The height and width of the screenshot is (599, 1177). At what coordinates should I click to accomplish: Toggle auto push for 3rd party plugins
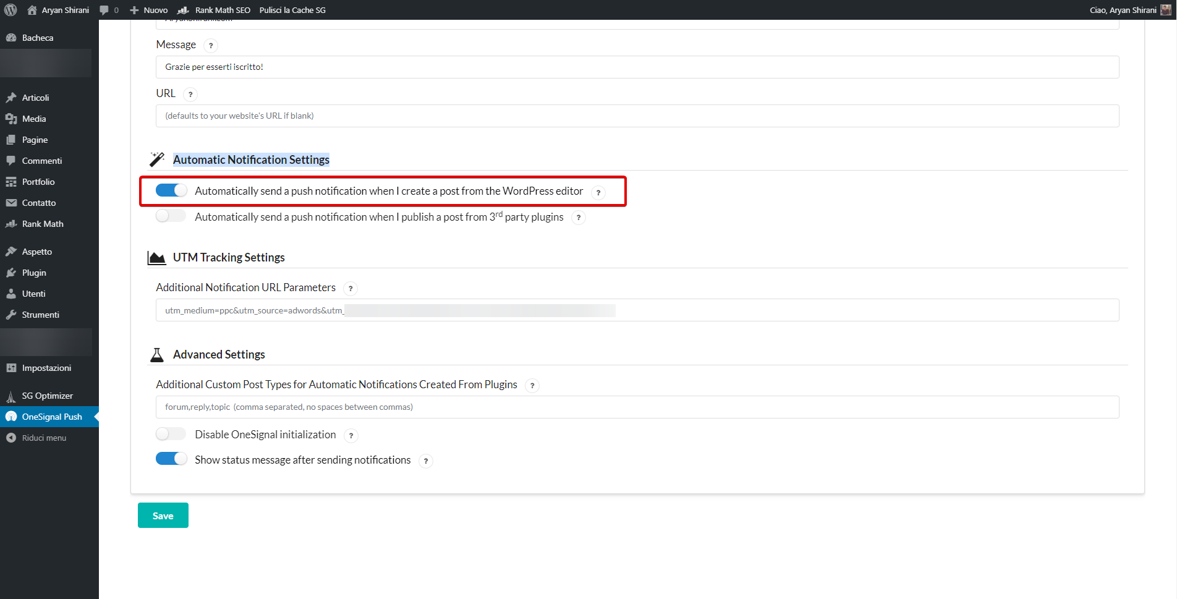tap(171, 216)
